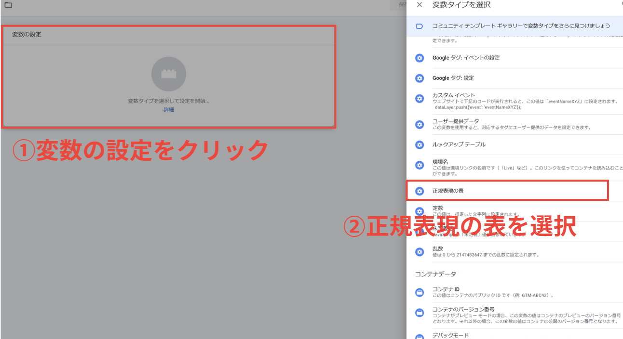This screenshot has width=623, height=339.
Task: Click the 変数の設定 card heading
Action: tap(27, 35)
